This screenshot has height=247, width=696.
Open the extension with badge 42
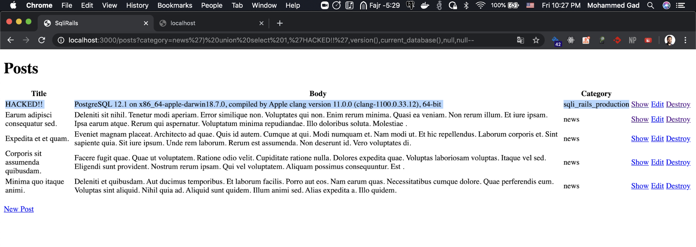pos(556,41)
